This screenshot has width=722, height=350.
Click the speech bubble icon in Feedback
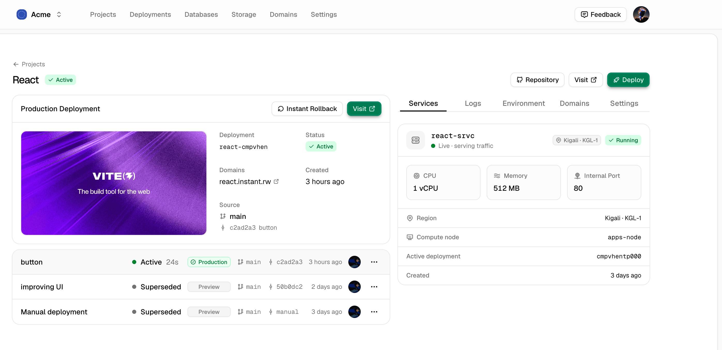(584, 14)
